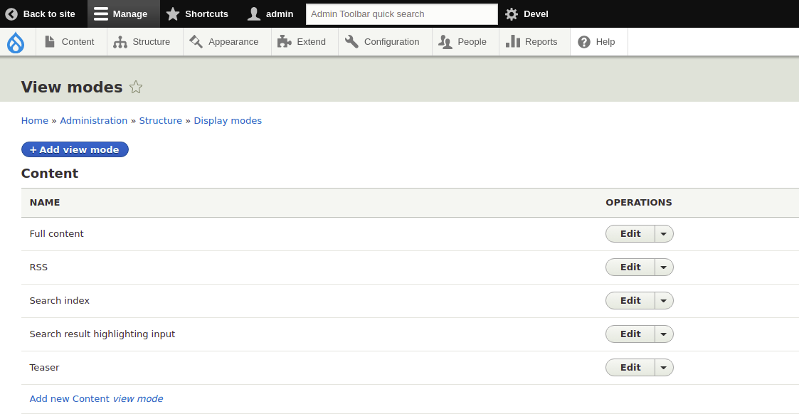Open the Shortcuts tab label
Image resolution: width=799 pixels, height=419 pixels.
(x=206, y=14)
